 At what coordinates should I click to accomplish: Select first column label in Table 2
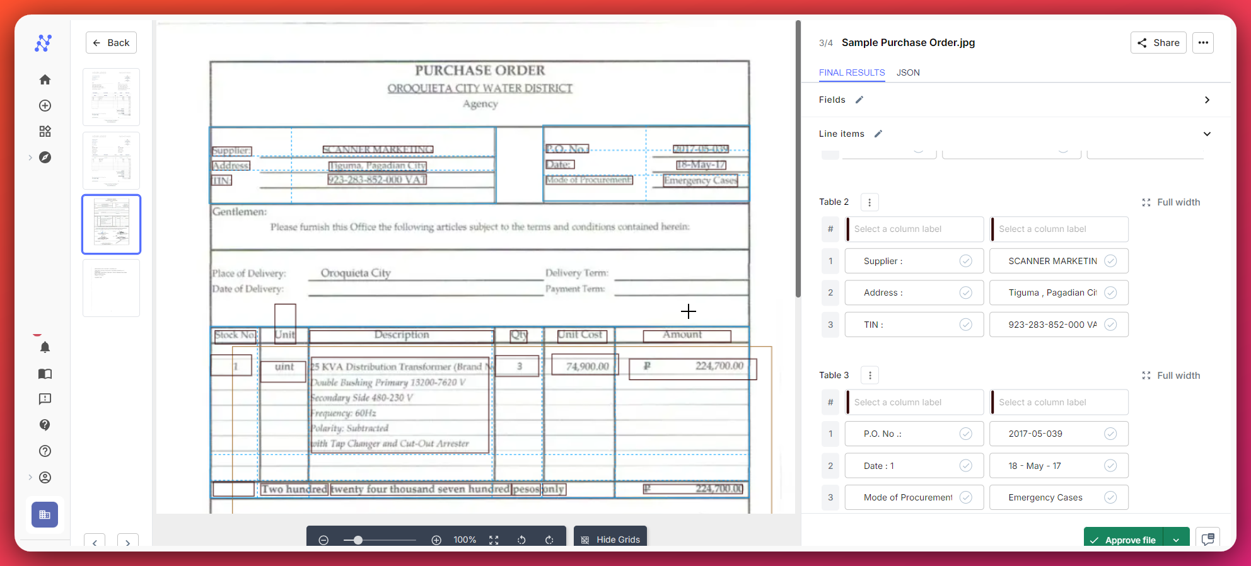914,229
